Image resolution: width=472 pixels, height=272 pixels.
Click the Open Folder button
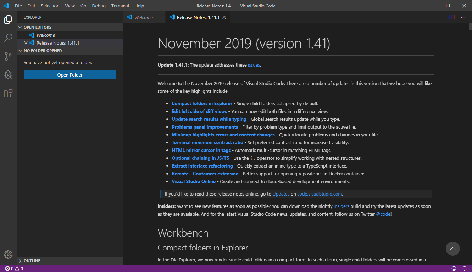pos(70,75)
